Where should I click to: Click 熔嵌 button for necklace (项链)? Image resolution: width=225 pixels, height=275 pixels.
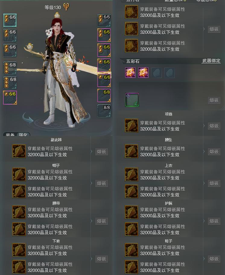214,126
